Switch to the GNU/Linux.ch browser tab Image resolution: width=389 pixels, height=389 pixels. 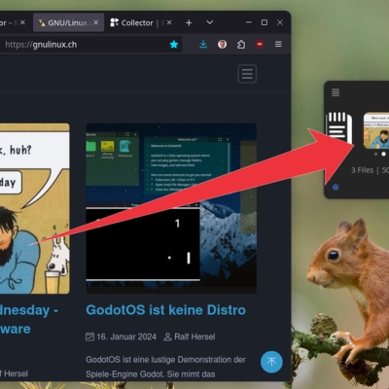(68, 22)
